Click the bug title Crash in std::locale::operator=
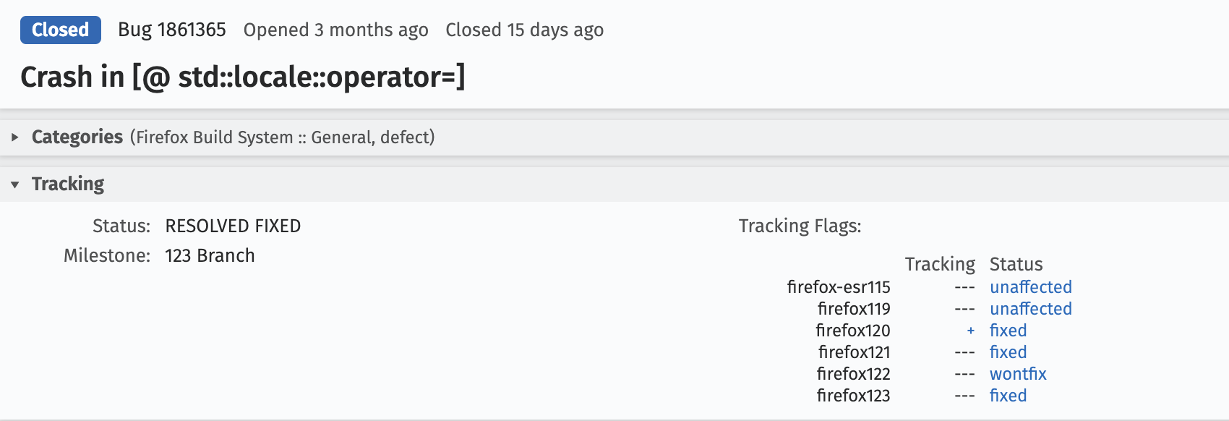This screenshot has height=421, width=1229. (x=243, y=77)
